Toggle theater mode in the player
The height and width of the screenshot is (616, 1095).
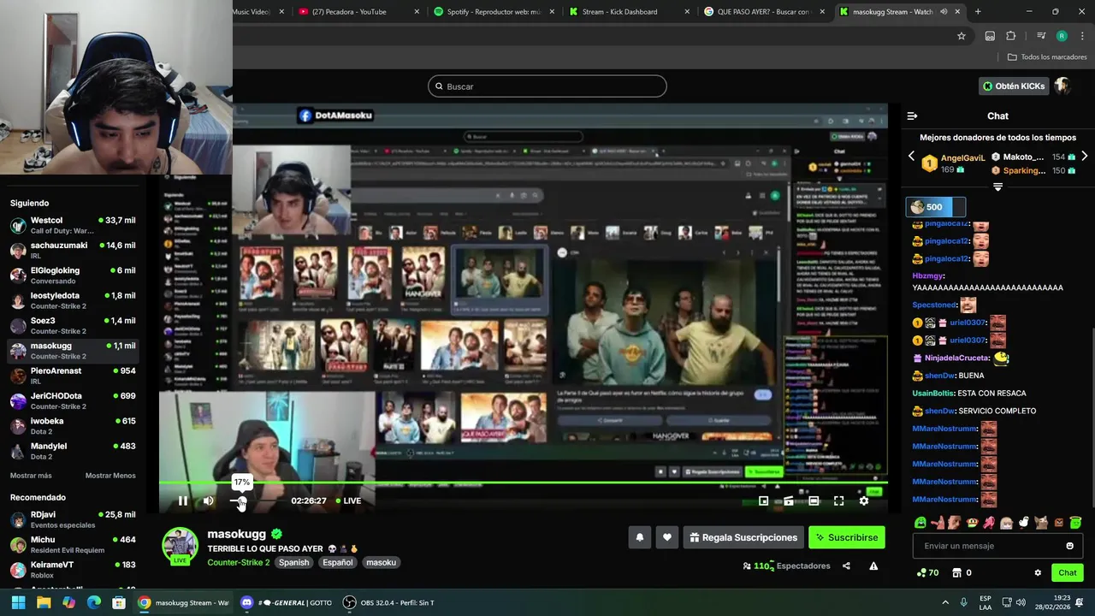click(x=814, y=501)
